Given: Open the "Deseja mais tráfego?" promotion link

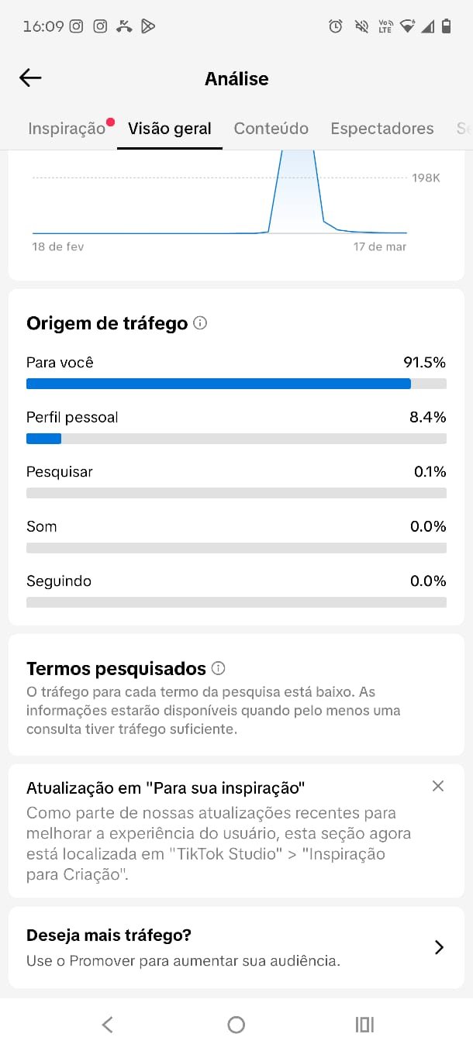Looking at the screenshot, I should coord(183,947).
